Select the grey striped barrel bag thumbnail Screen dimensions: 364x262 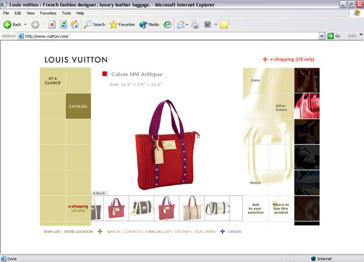click(x=142, y=208)
